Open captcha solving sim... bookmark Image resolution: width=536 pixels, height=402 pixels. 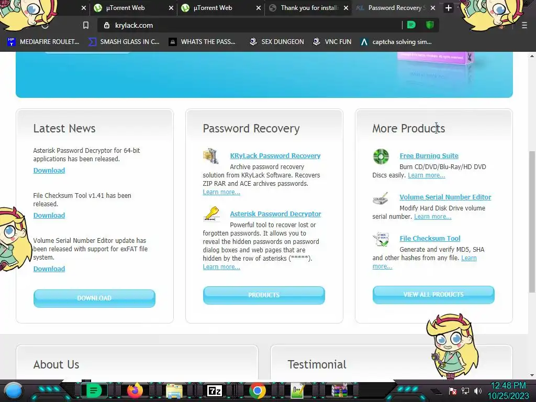click(396, 42)
